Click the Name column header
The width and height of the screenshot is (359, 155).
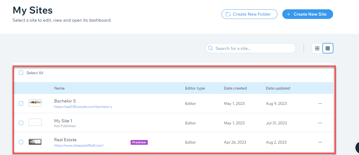[x=59, y=88]
